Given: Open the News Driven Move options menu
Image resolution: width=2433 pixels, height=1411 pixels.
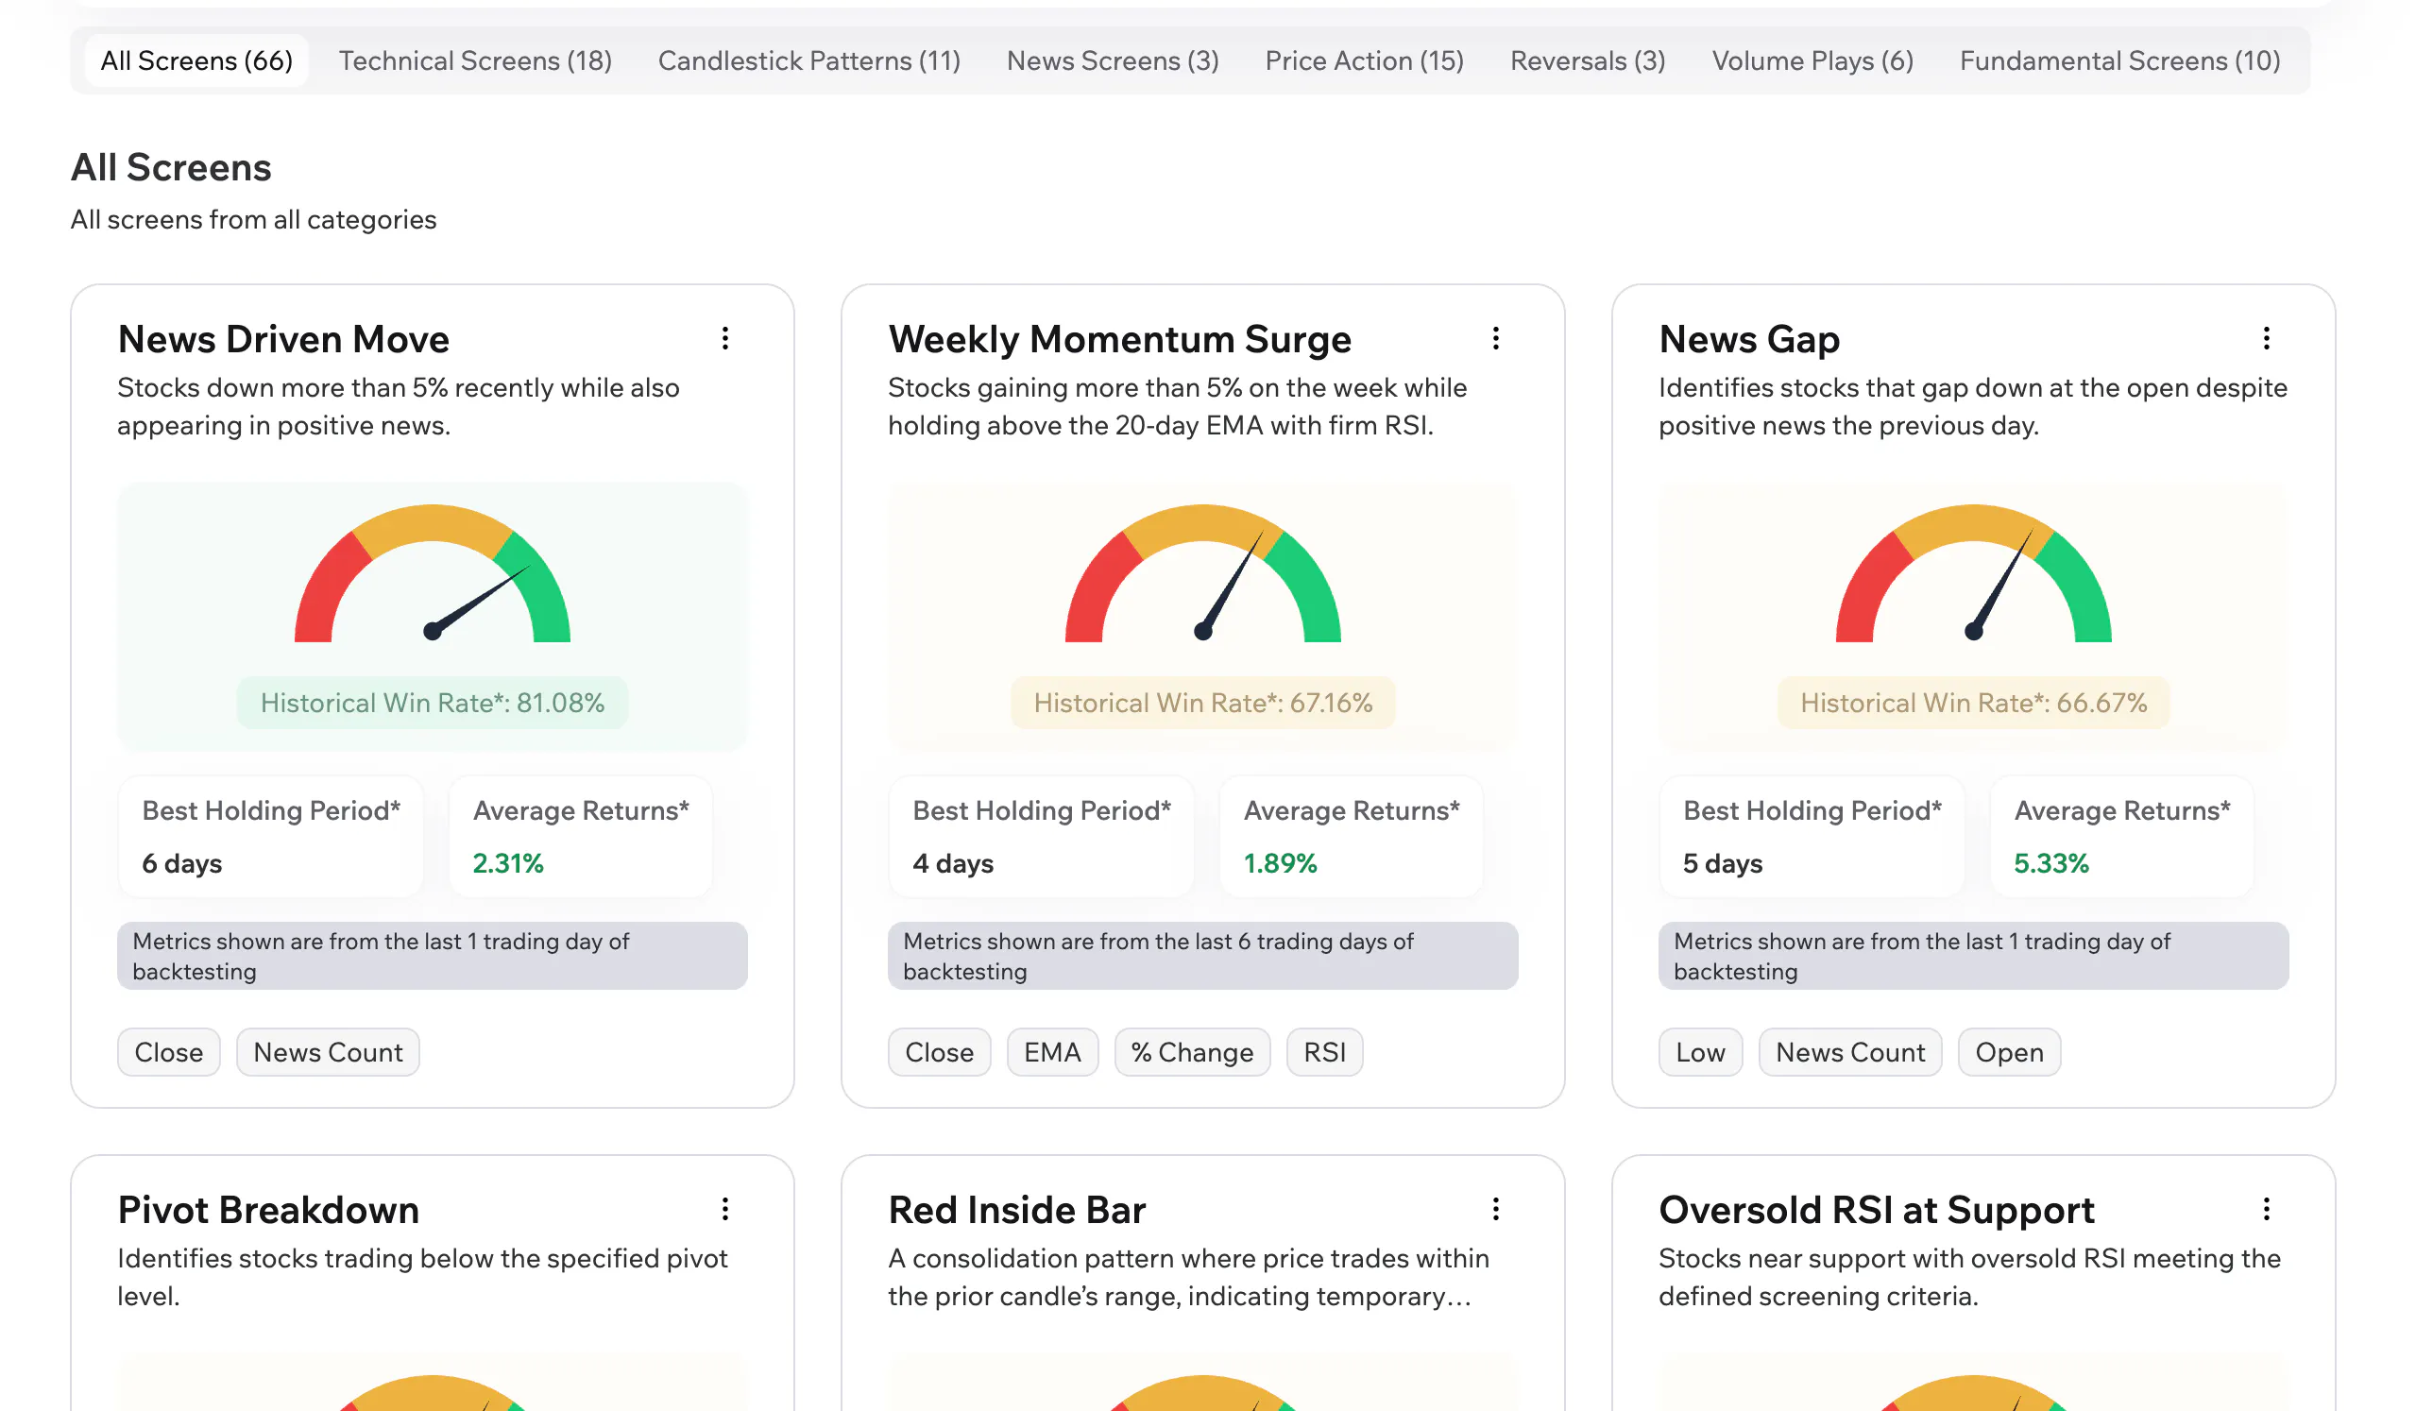Looking at the screenshot, I should (x=725, y=338).
